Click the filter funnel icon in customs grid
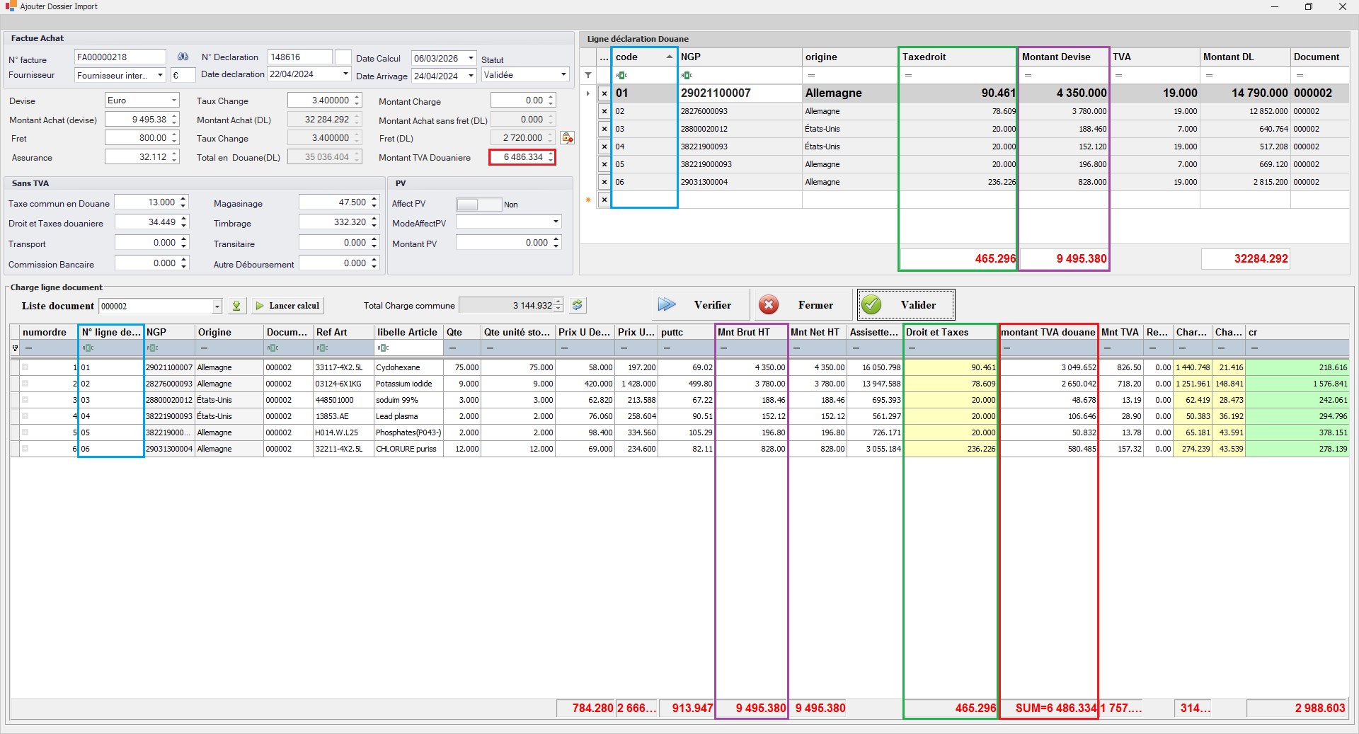1359x734 pixels. click(588, 75)
